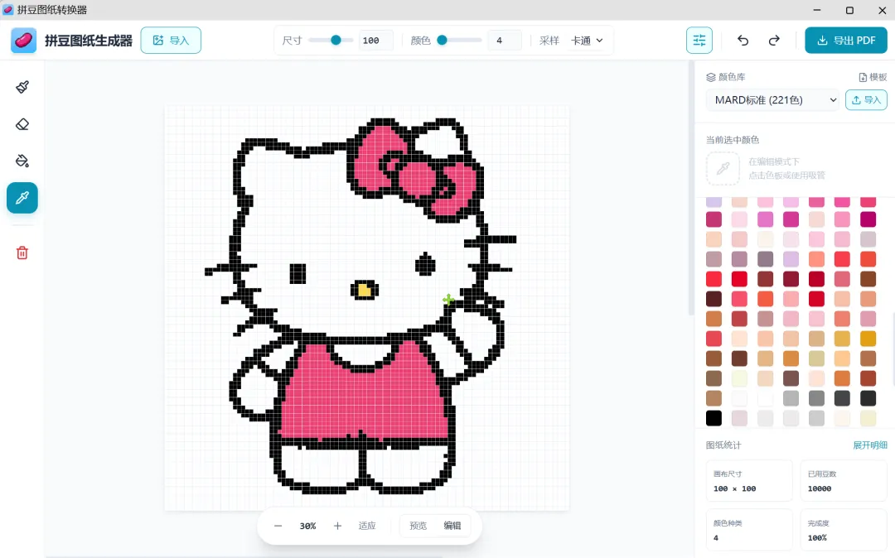Open the 展开明细 details link
This screenshot has width=895, height=558.
click(x=870, y=445)
